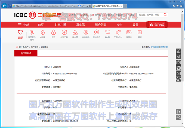Open the 财富广场 menu item

(60, 25)
